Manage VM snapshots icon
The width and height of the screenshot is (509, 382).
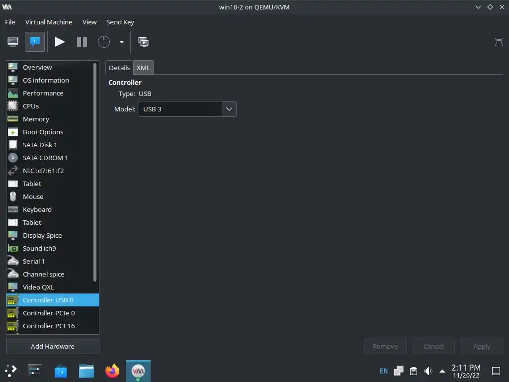pyautogui.click(x=143, y=42)
